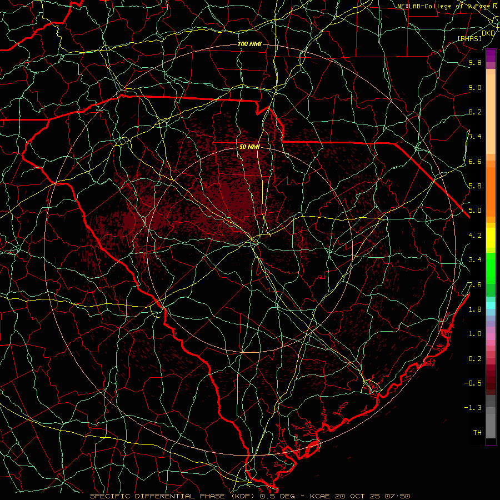Click the 6.6 value on the color scale
Image resolution: width=500 pixels, height=500 pixels.
click(475, 162)
